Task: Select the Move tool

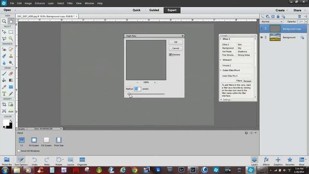Action: click(4, 32)
